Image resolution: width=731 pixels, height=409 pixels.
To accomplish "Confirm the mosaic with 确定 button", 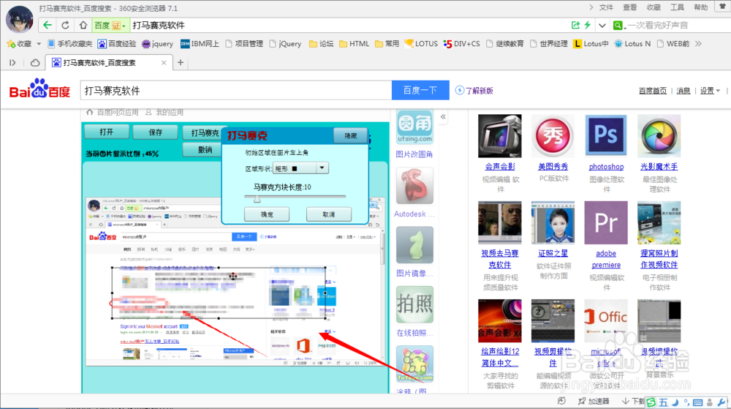I will [267, 214].
